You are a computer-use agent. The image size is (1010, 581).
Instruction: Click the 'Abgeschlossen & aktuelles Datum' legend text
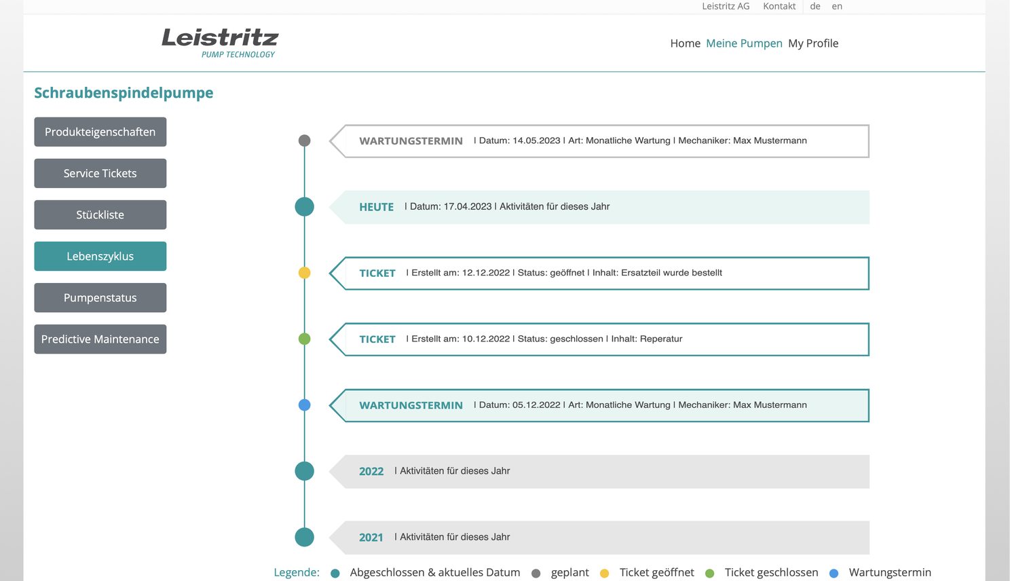tap(435, 572)
